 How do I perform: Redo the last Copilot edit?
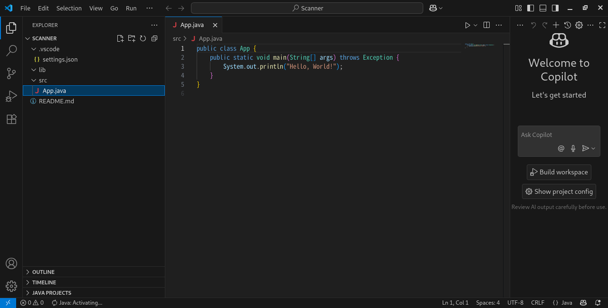545,25
